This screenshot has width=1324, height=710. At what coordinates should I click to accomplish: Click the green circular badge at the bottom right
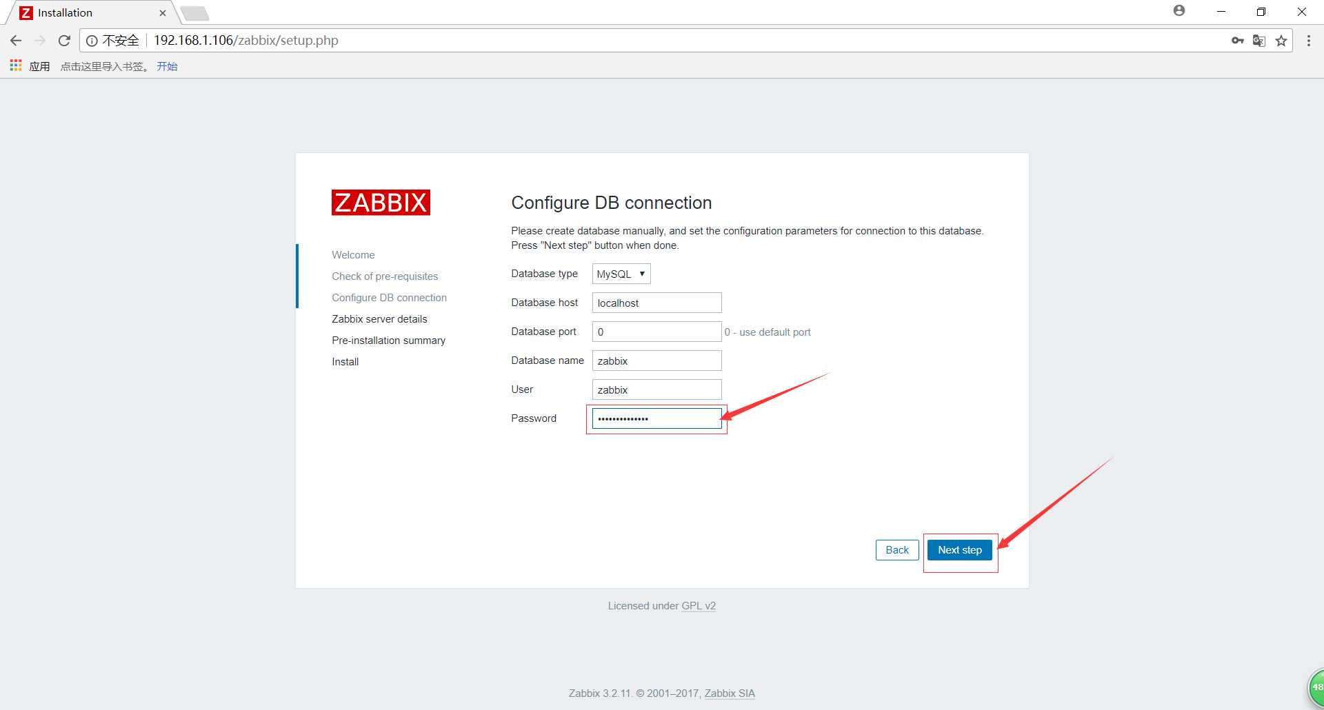point(1316,688)
